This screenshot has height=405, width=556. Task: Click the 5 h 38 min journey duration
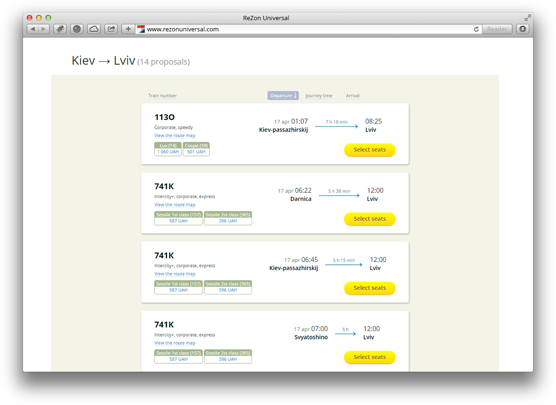pyautogui.click(x=339, y=191)
